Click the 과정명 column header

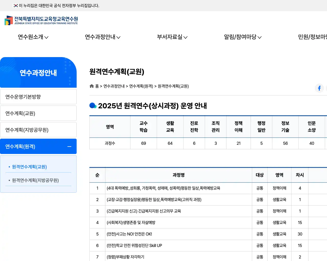coord(179,175)
